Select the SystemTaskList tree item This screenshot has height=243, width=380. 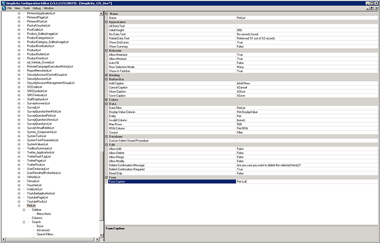(36, 136)
